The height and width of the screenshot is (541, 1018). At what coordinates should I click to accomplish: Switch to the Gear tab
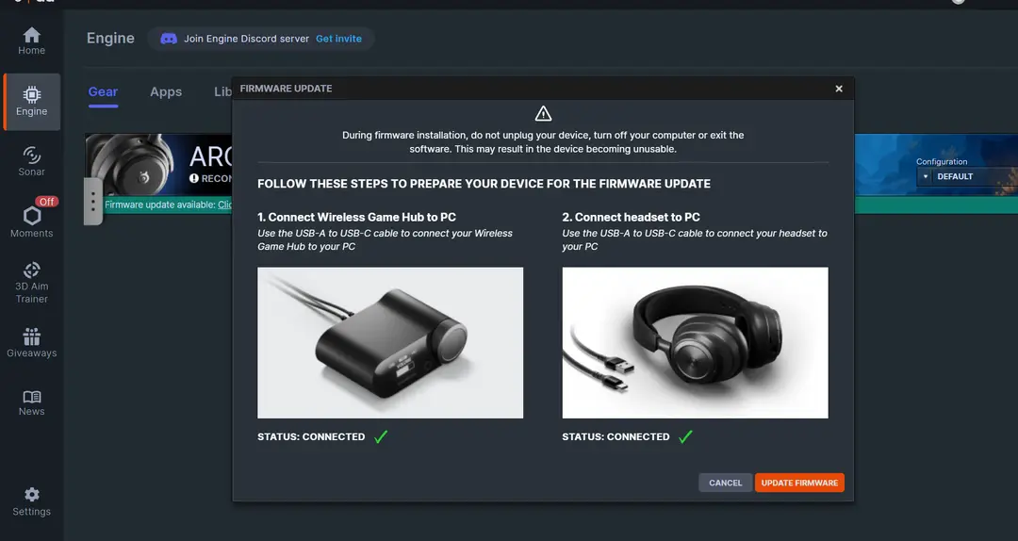tap(104, 92)
